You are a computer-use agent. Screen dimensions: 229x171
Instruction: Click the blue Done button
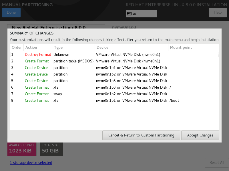(x=11, y=13)
